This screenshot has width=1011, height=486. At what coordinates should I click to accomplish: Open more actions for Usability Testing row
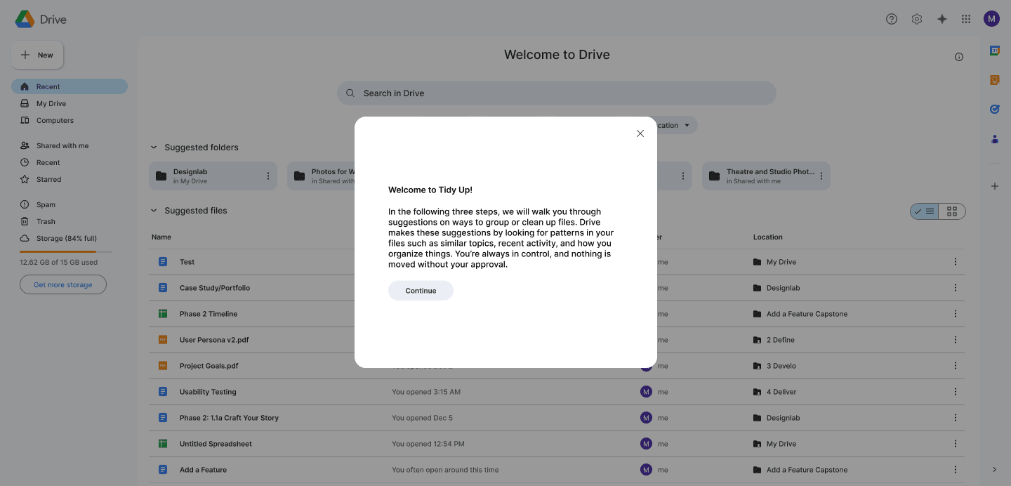pos(956,392)
